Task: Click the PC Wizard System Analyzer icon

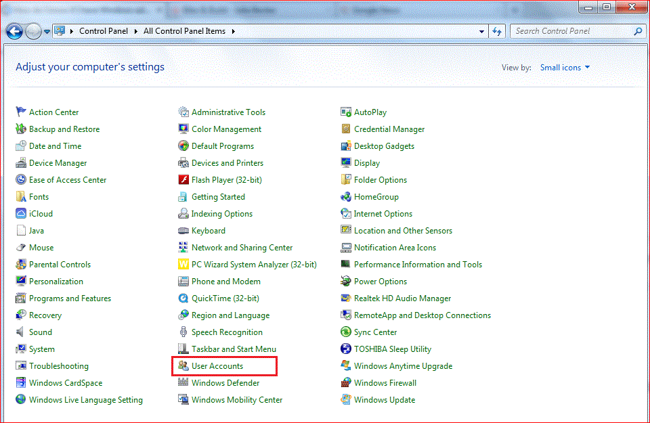Action: 183,265
